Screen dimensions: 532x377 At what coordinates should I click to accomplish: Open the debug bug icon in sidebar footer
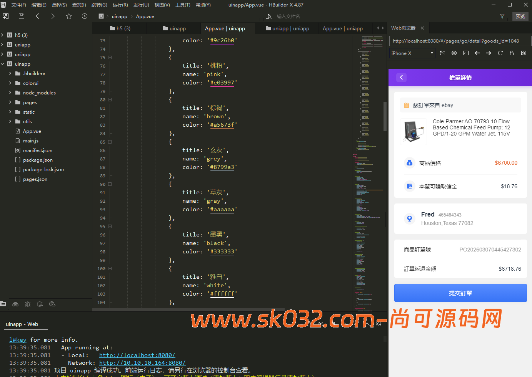pos(28,304)
